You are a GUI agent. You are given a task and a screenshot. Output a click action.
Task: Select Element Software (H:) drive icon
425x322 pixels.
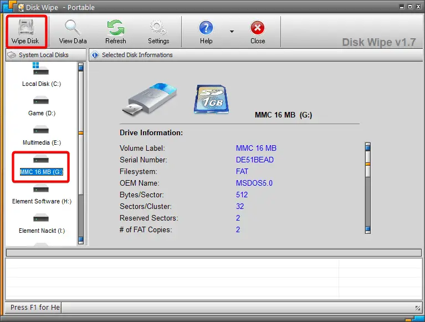[41, 188]
